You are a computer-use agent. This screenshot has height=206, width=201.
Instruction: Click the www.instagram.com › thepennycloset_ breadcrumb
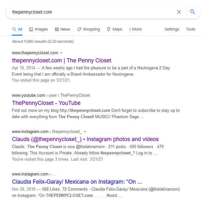tap(47, 132)
